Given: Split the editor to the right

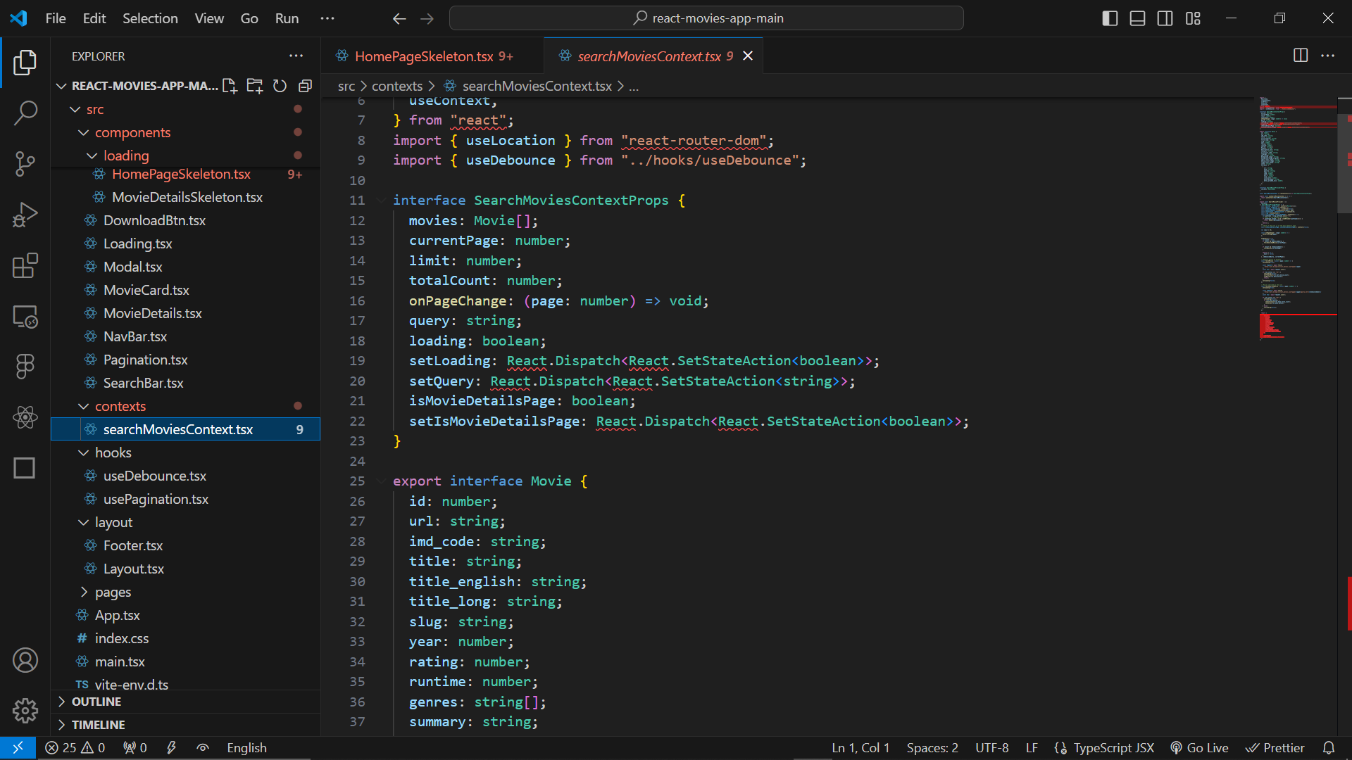Looking at the screenshot, I should [x=1301, y=56].
